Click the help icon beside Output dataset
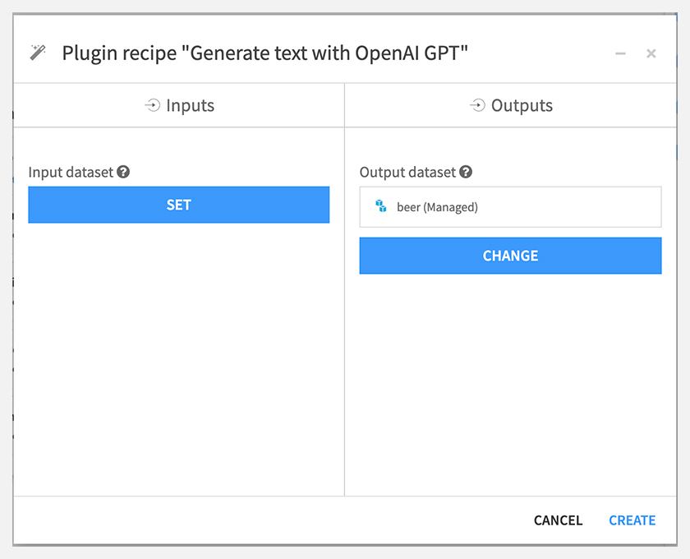The width and height of the screenshot is (690, 559). click(x=466, y=172)
